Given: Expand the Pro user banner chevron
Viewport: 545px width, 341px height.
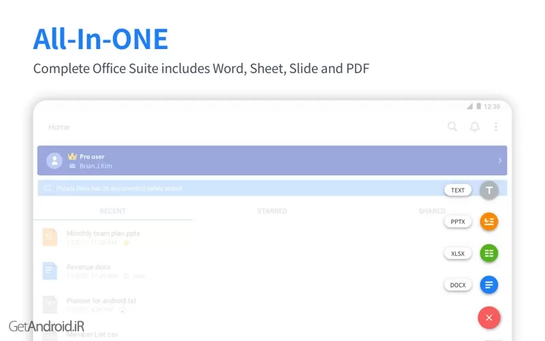Looking at the screenshot, I should tap(499, 161).
